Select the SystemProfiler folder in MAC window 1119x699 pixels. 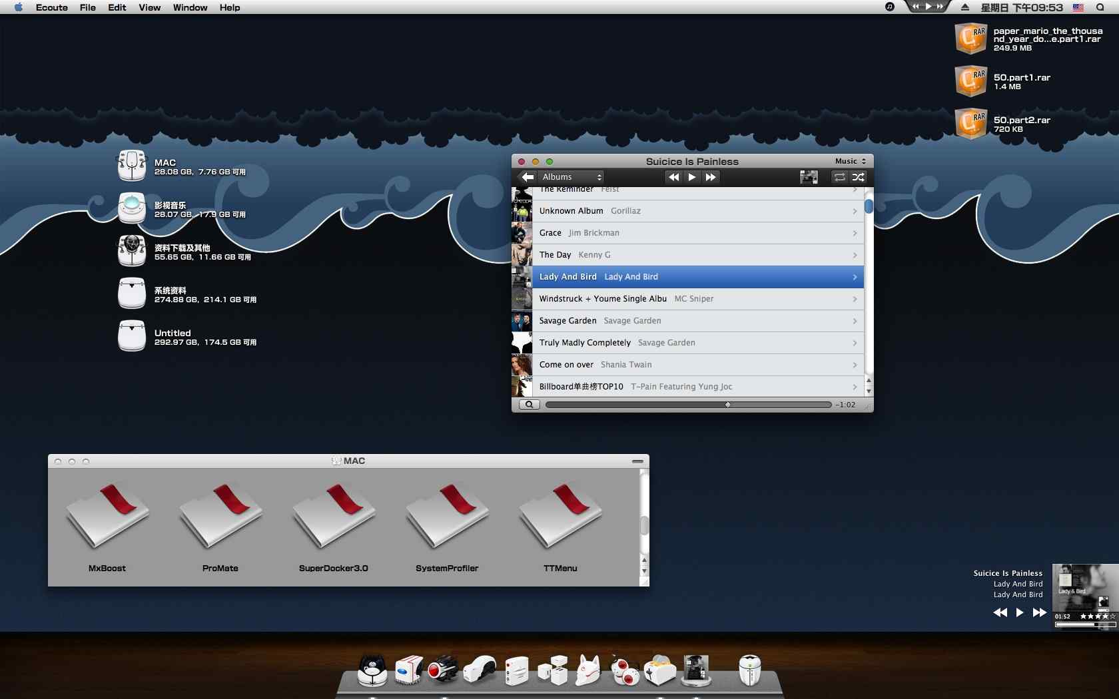point(447,516)
